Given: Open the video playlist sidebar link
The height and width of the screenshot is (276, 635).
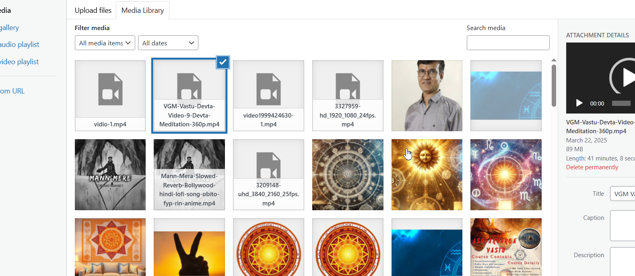Looking at the screenshot, I should tap(19, 62).
